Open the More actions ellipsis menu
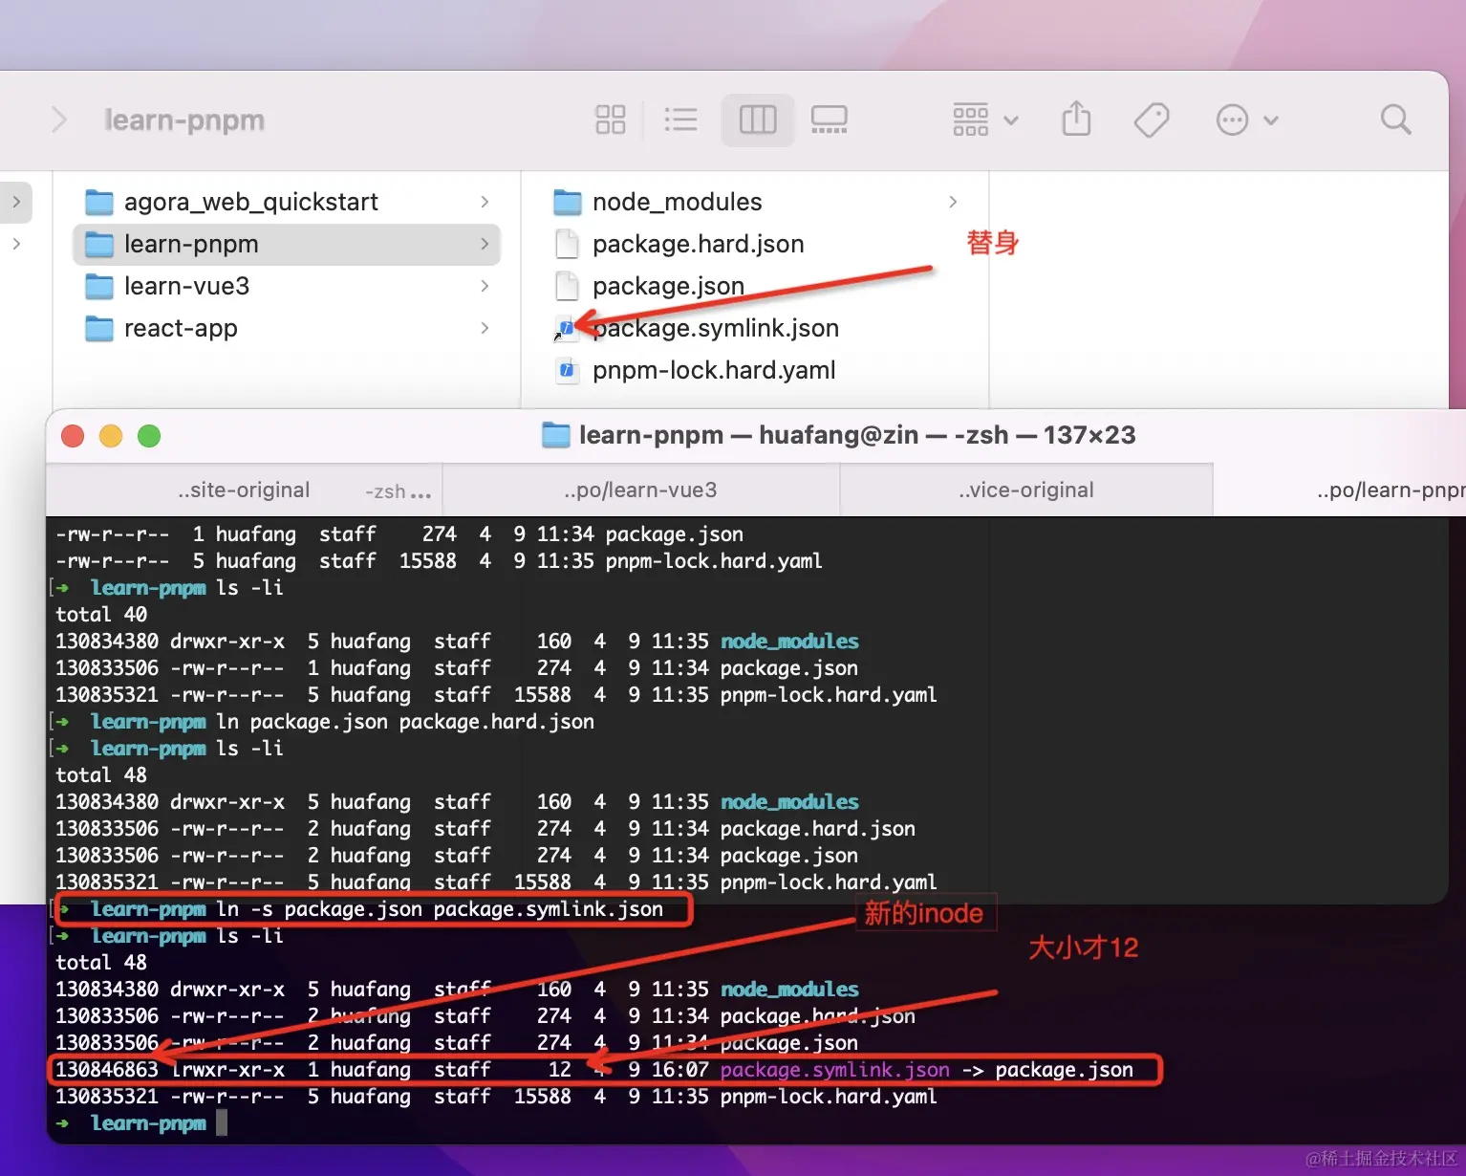This screenshot has width=1466, height=1176. pos(1246,120)
